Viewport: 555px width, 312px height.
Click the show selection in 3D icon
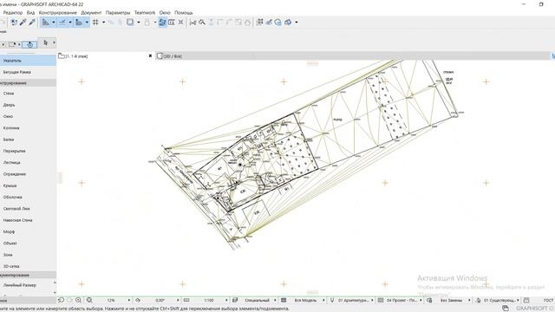click(x=288, y=23)
